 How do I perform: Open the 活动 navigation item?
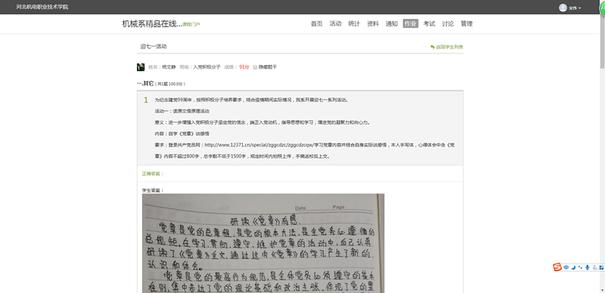(x=335, y=23)
